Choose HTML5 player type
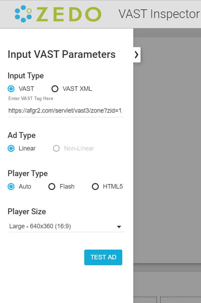The image size is (201, 303). pyautogui.click(x=95, y=187)
